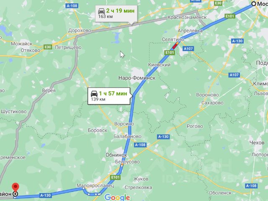The image size is (268, 201).
Task: Click the car icon in 2 ч 19 мин box
Action: click(x=101, y=11)
